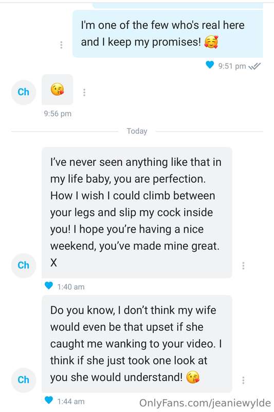
Task: Click the OnlyFans.com/jeaniewylde watermark link
Action: pos(205,403)
